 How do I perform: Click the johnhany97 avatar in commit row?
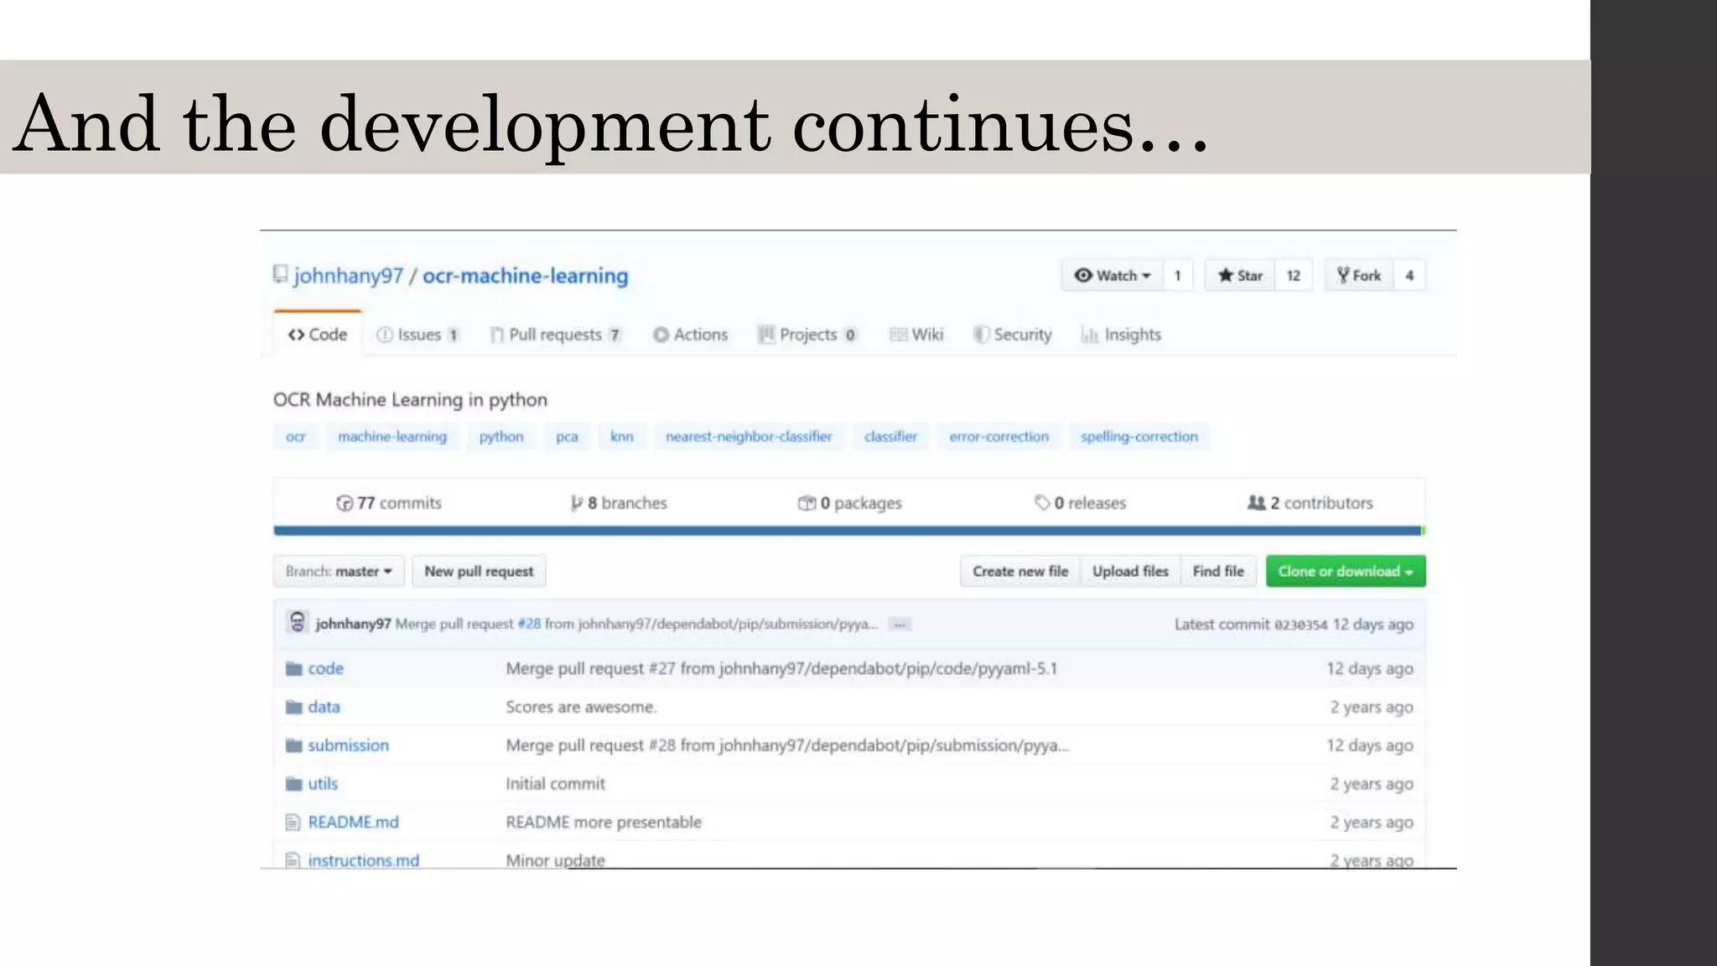(x=297, y=623)
